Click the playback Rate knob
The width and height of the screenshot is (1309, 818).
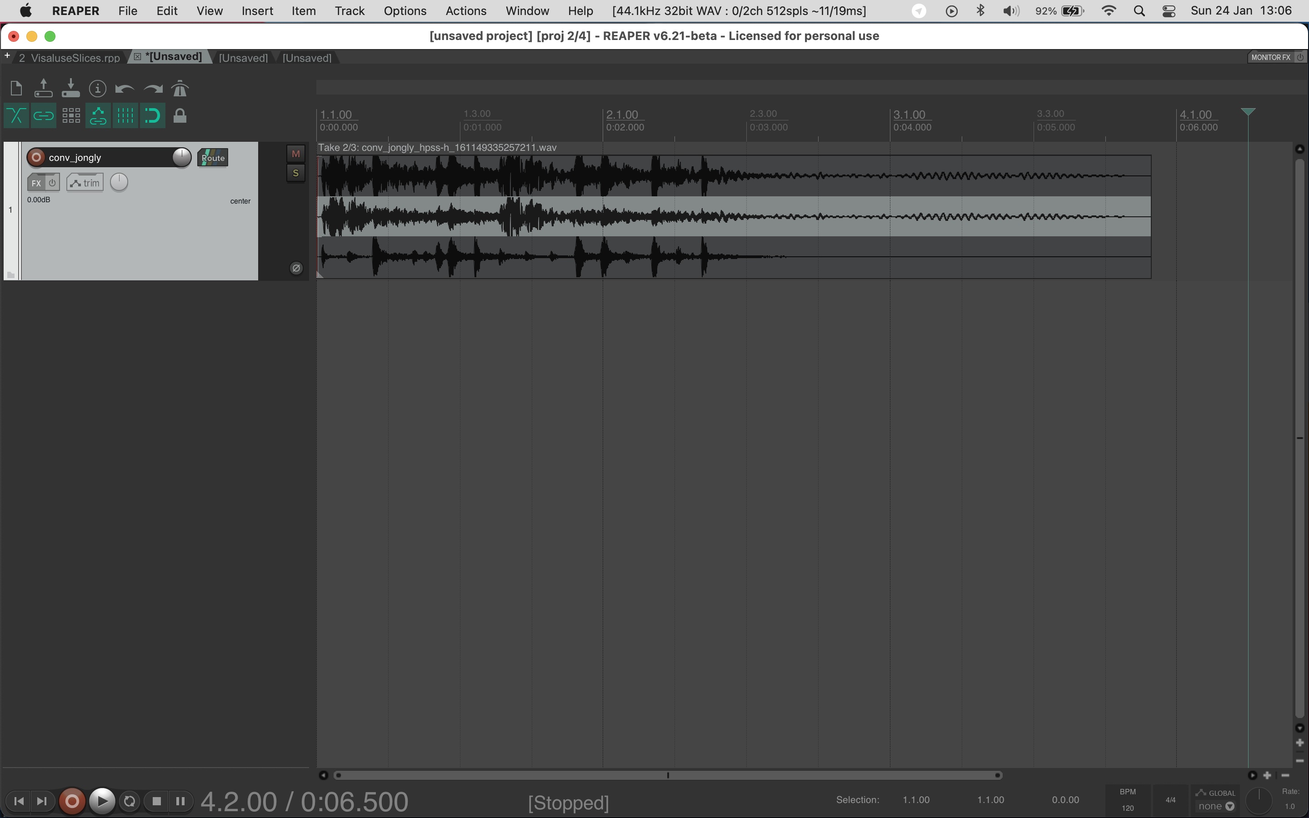[1259, 800]
